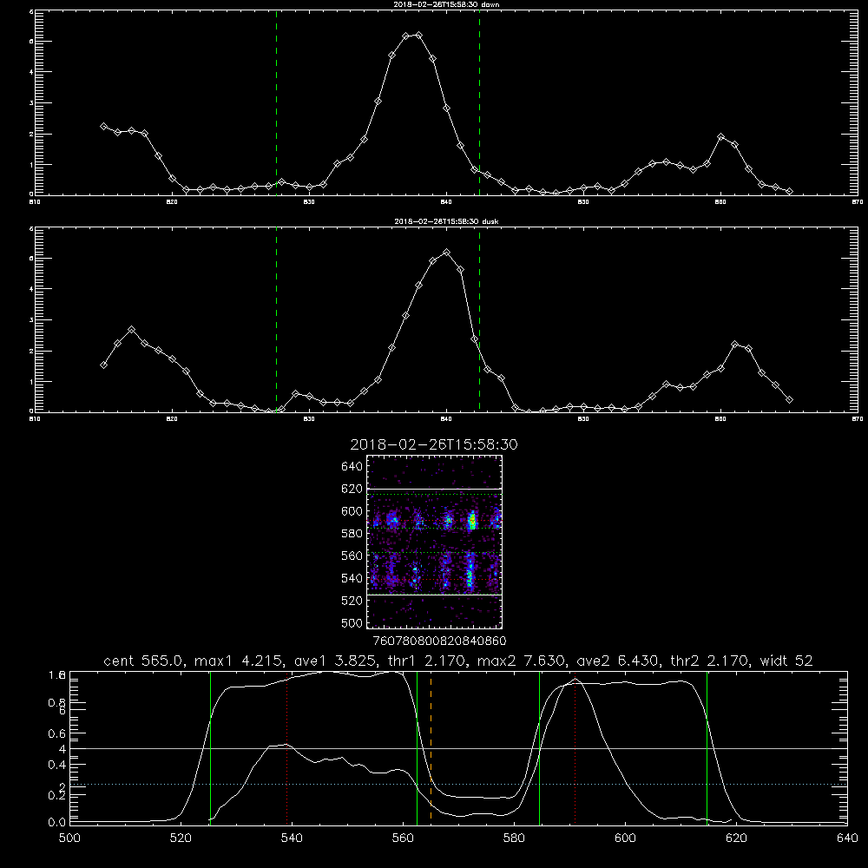Click the highest diamond data point in dusk plot

[x=447, y=253]
